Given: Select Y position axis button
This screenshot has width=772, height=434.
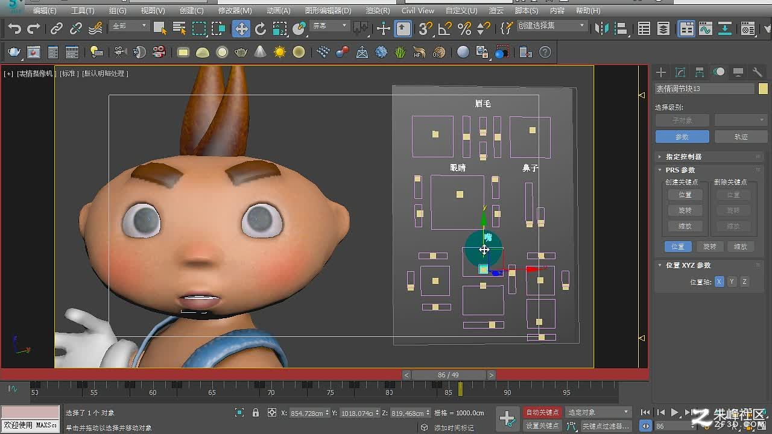Looking at the screenshot, I should tap(732, 281).
